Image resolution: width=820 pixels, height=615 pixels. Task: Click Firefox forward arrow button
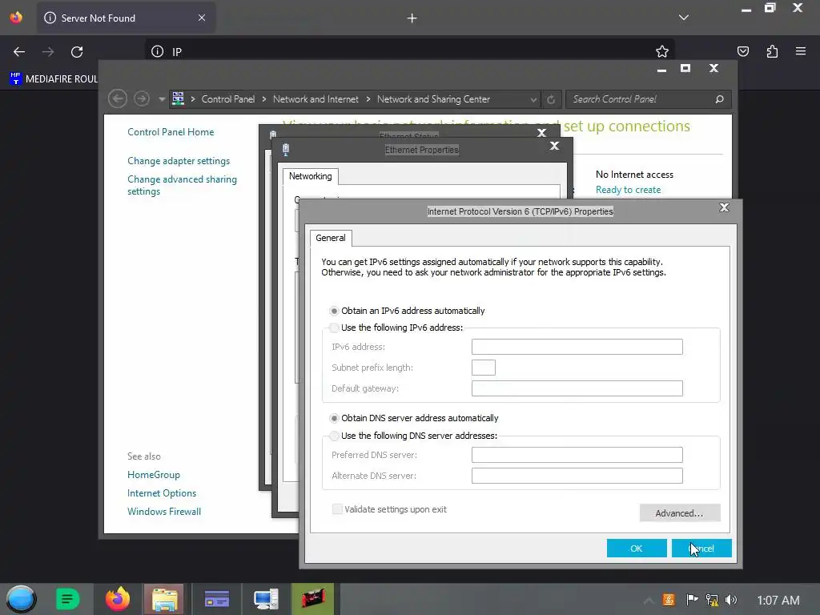point(48,52)
